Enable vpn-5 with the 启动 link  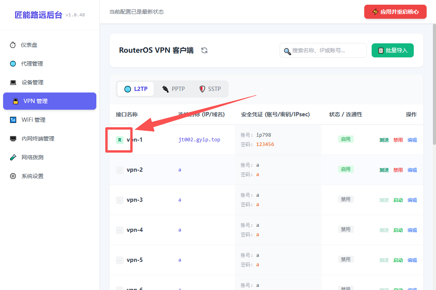pos(398,260)
